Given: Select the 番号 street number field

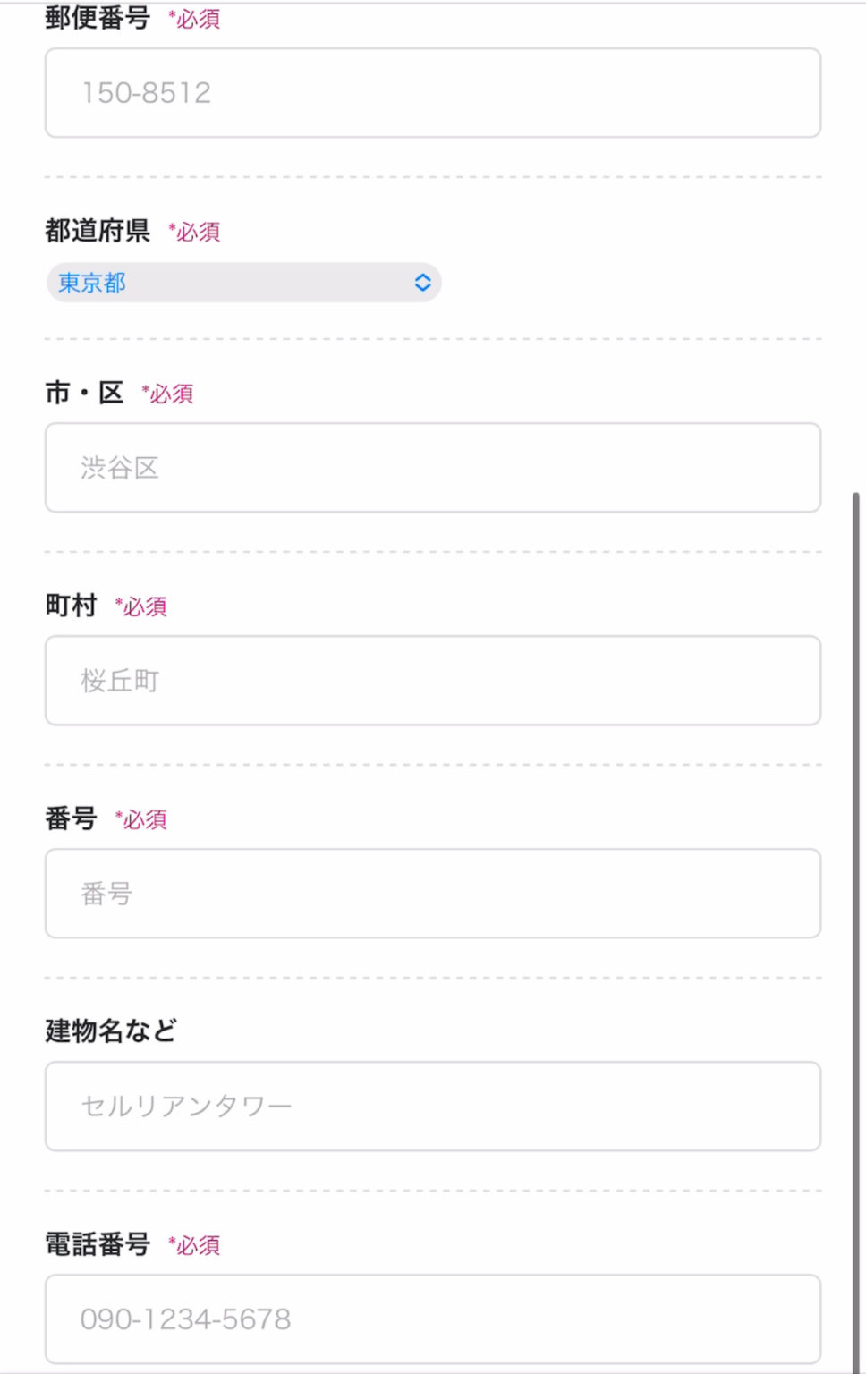Looking at the screenshot, I should coord(433,893).
